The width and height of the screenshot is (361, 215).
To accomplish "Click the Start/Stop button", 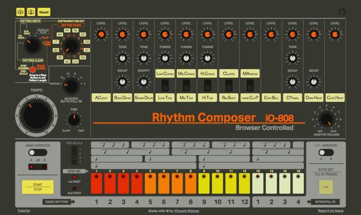I will click(x=38, y=187).
